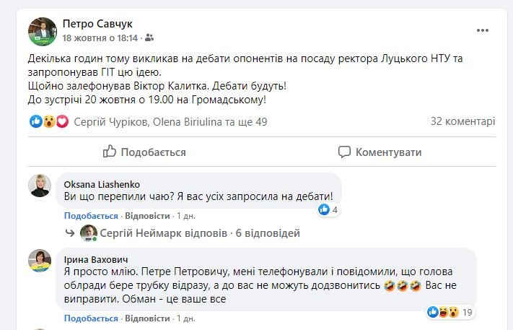Click the post's like reaction emoji
The image size is (513, 330).
click(35, 122)
